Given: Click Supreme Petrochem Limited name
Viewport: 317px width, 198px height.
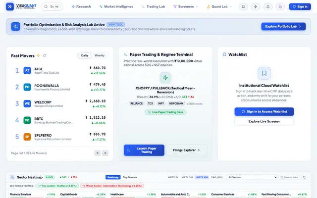Looking at the screenshot, I should (x=53, y=139).
